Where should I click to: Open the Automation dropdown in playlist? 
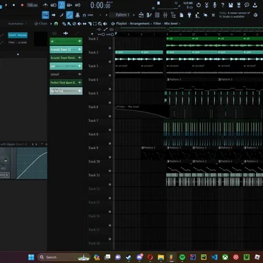[x=18, y=23]
